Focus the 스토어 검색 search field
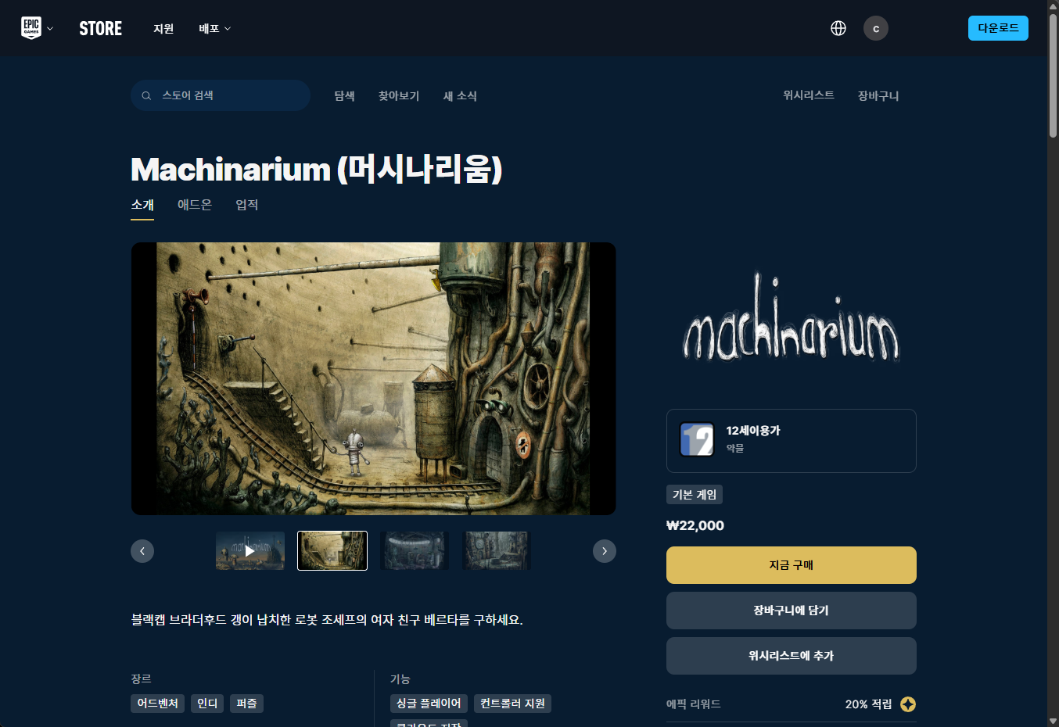Image resolution: width=1059 pixels, height=727 pixels. 221,95
